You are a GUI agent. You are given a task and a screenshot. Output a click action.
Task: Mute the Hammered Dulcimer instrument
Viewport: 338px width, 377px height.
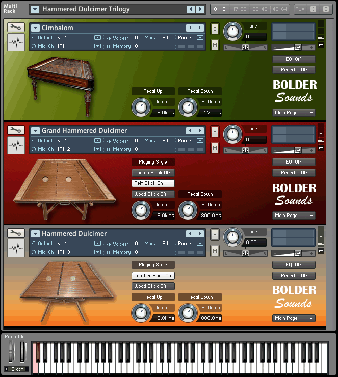[x=215, y=251]
